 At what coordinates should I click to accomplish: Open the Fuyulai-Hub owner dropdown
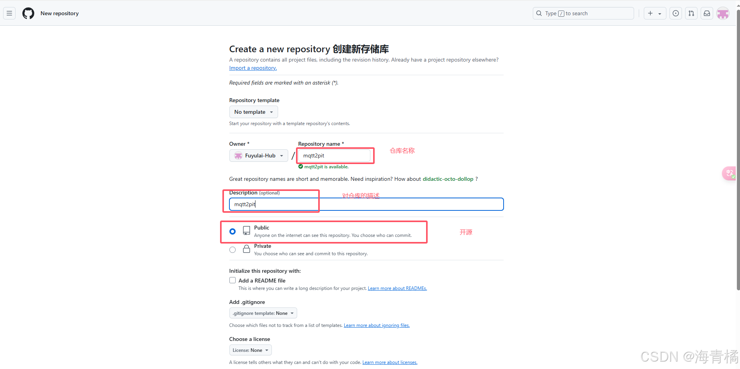coord(259,155)
